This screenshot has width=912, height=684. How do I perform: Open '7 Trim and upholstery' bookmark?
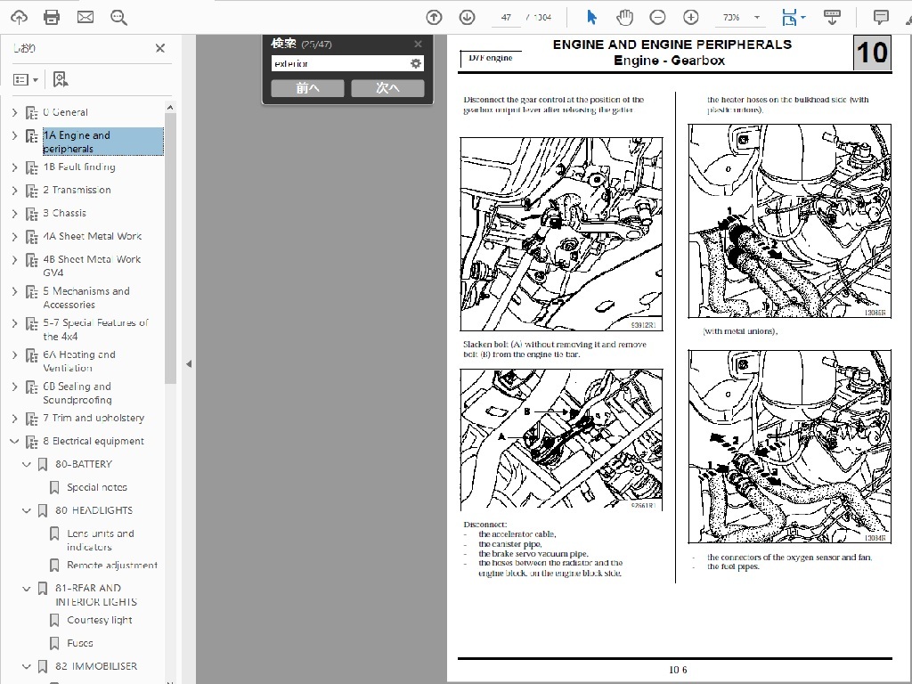94,419
